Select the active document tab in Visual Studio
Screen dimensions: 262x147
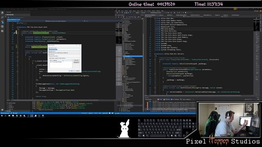[x=151, y=15]
